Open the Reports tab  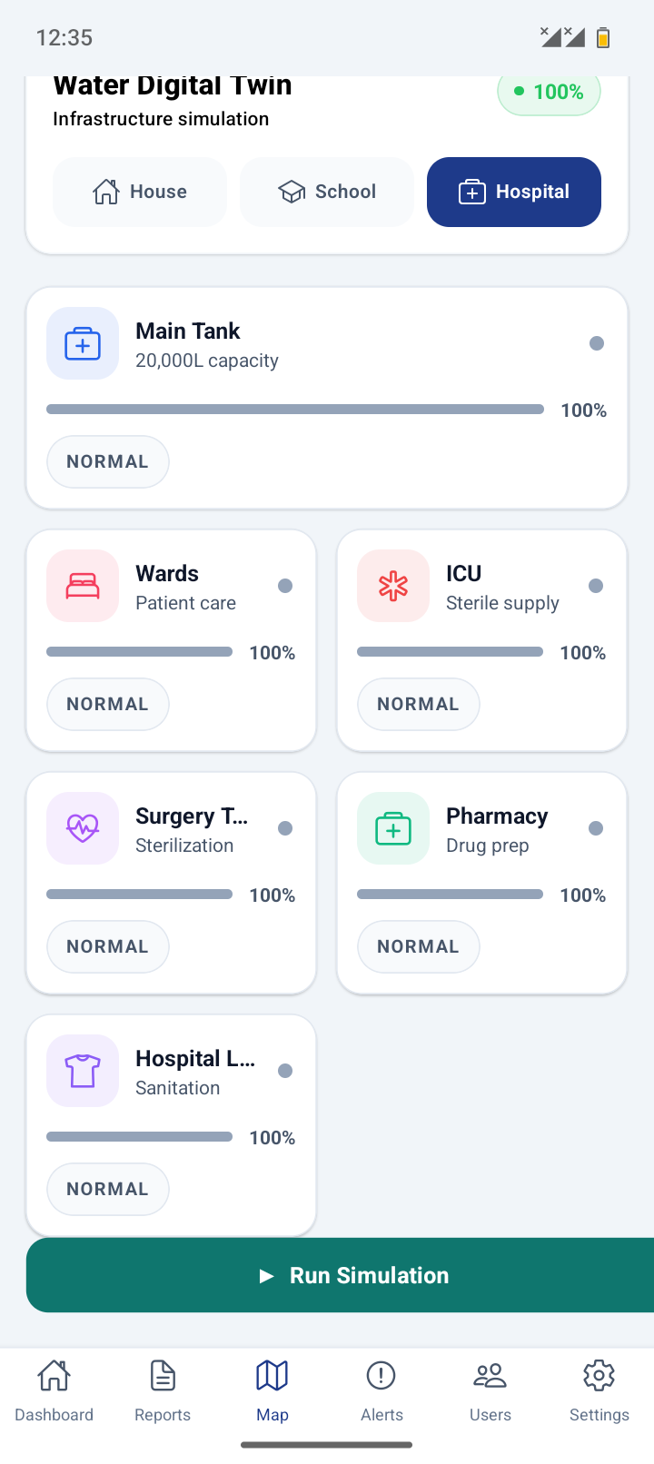[x=163, y=1391]
